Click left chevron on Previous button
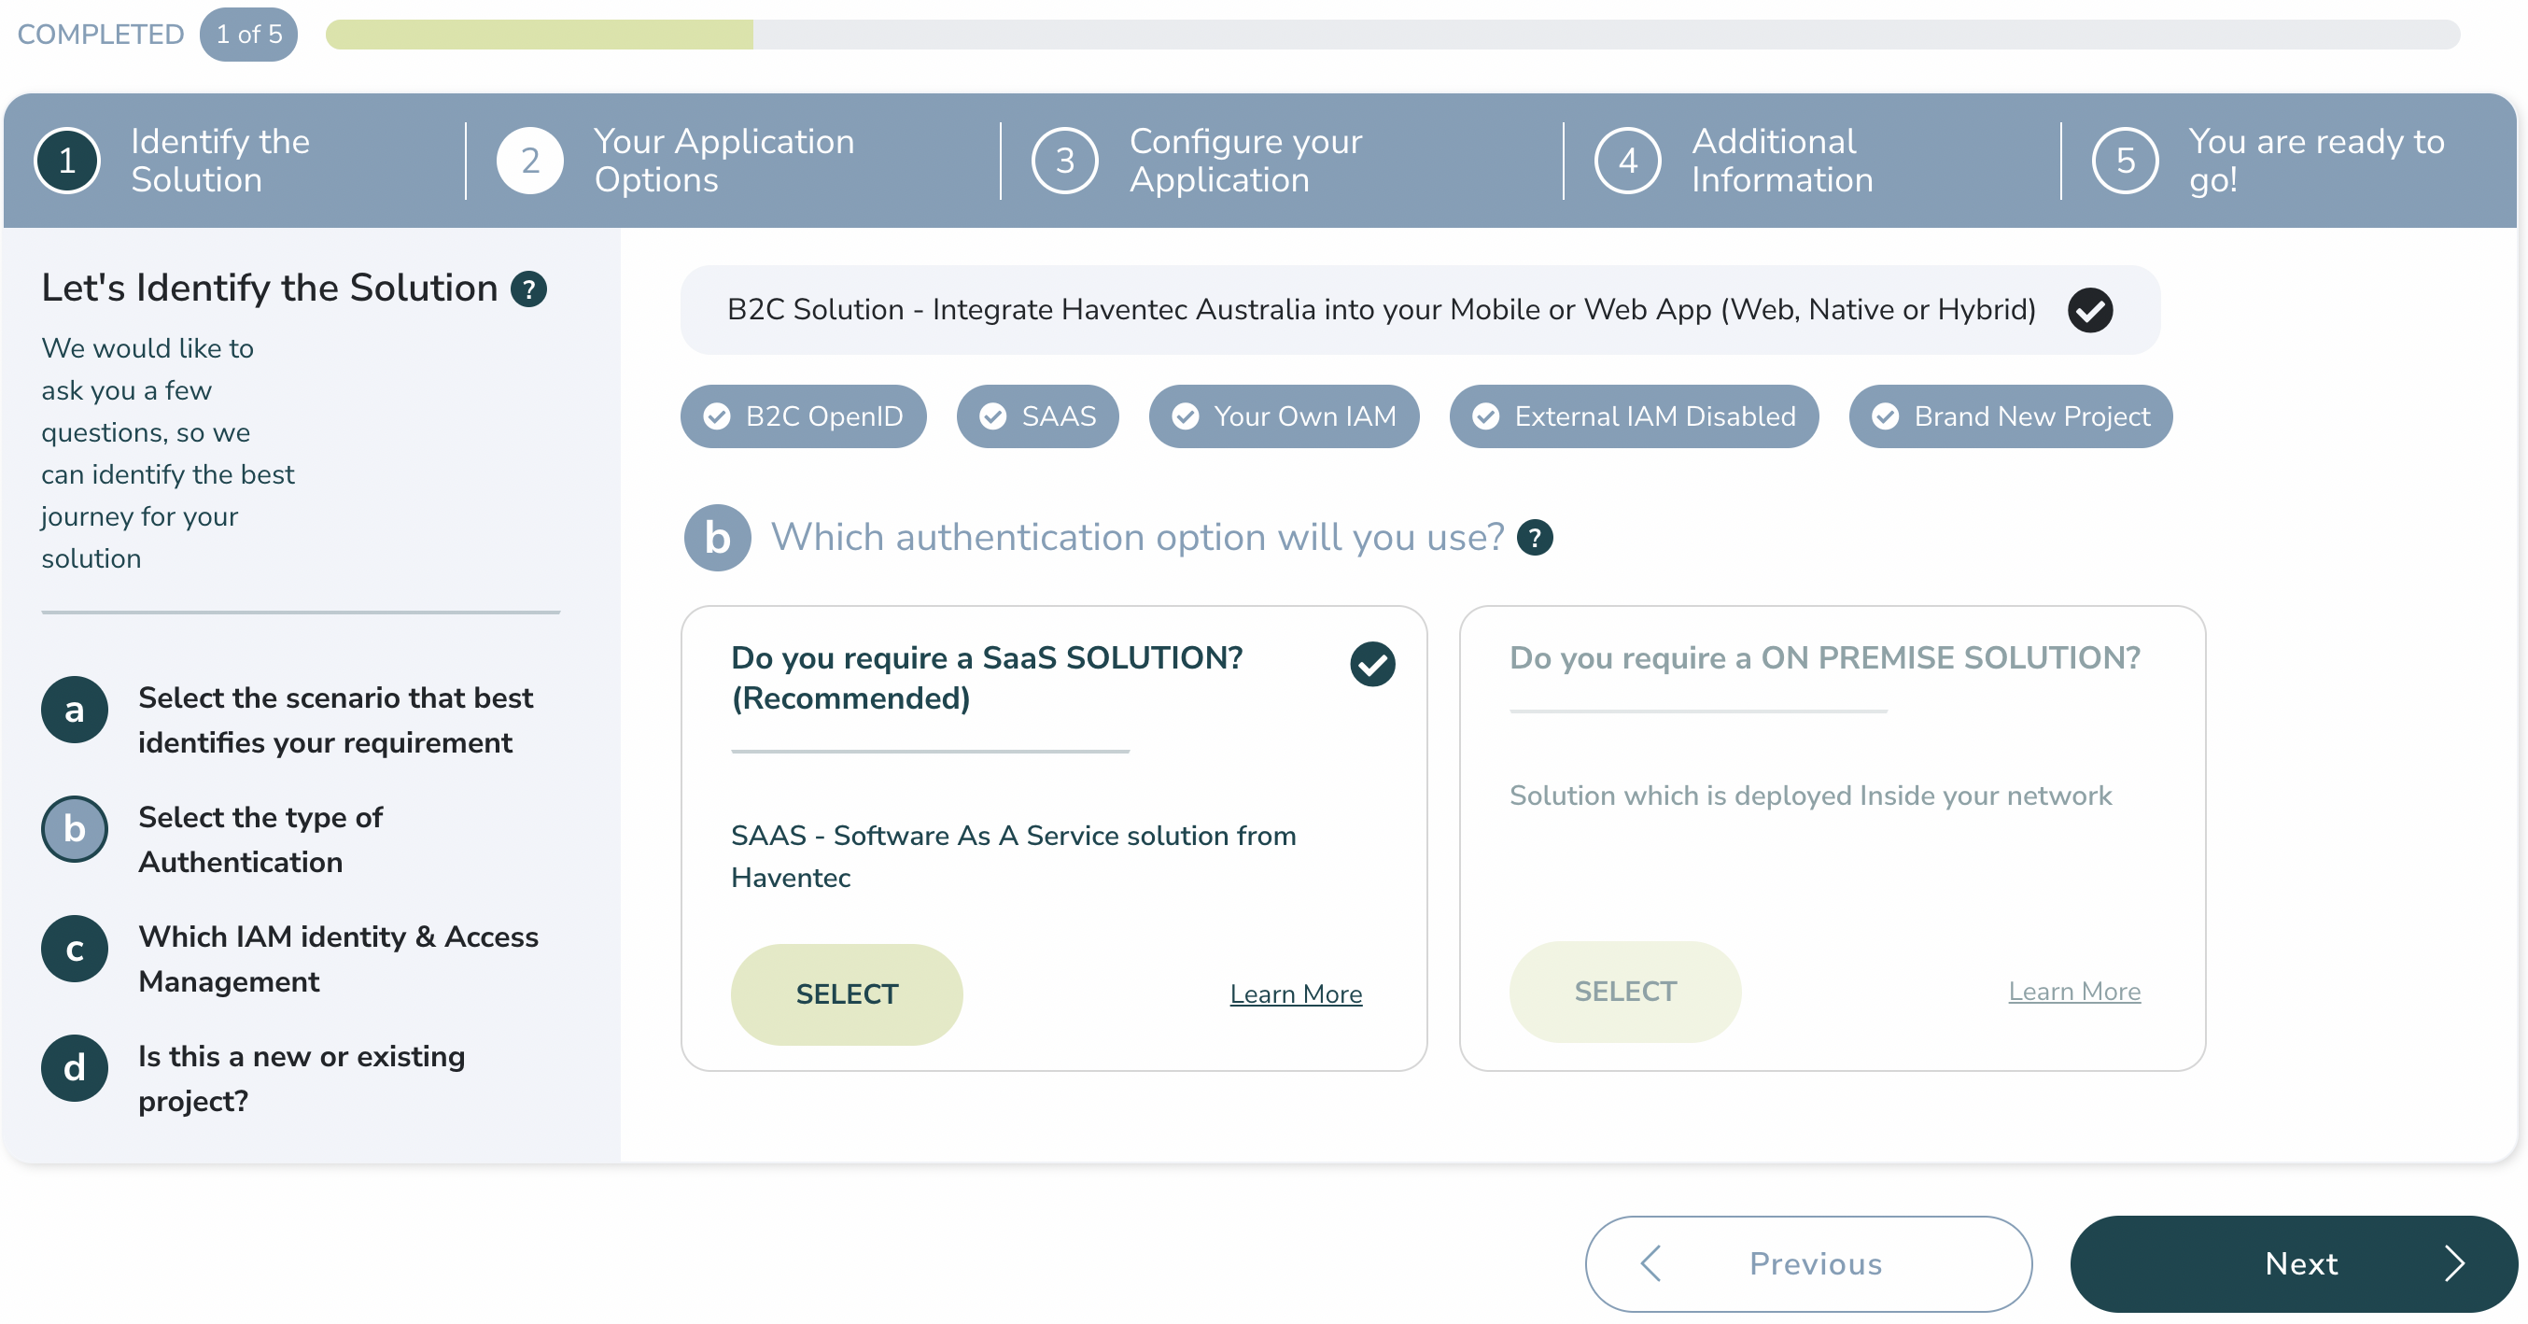 click(x=1650, y=1263)
